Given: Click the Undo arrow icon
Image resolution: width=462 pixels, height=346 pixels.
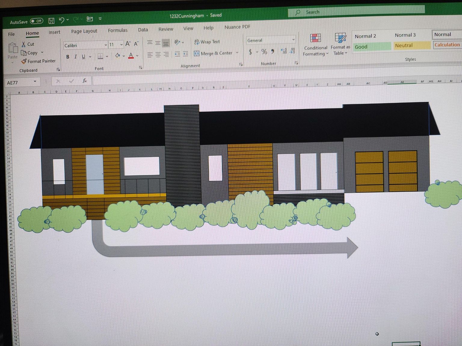Looking at the screenshot, I should pos(62,20).
